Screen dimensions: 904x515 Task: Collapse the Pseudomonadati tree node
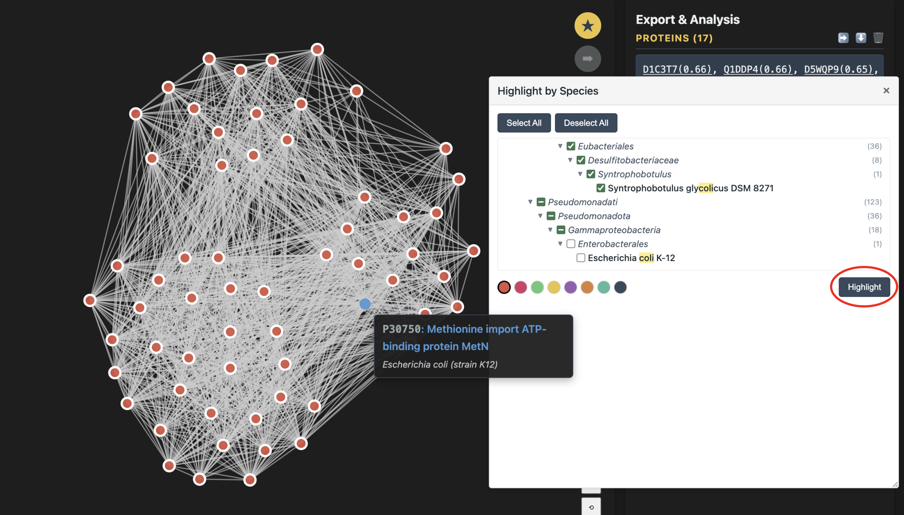click(x=530, y=202)
